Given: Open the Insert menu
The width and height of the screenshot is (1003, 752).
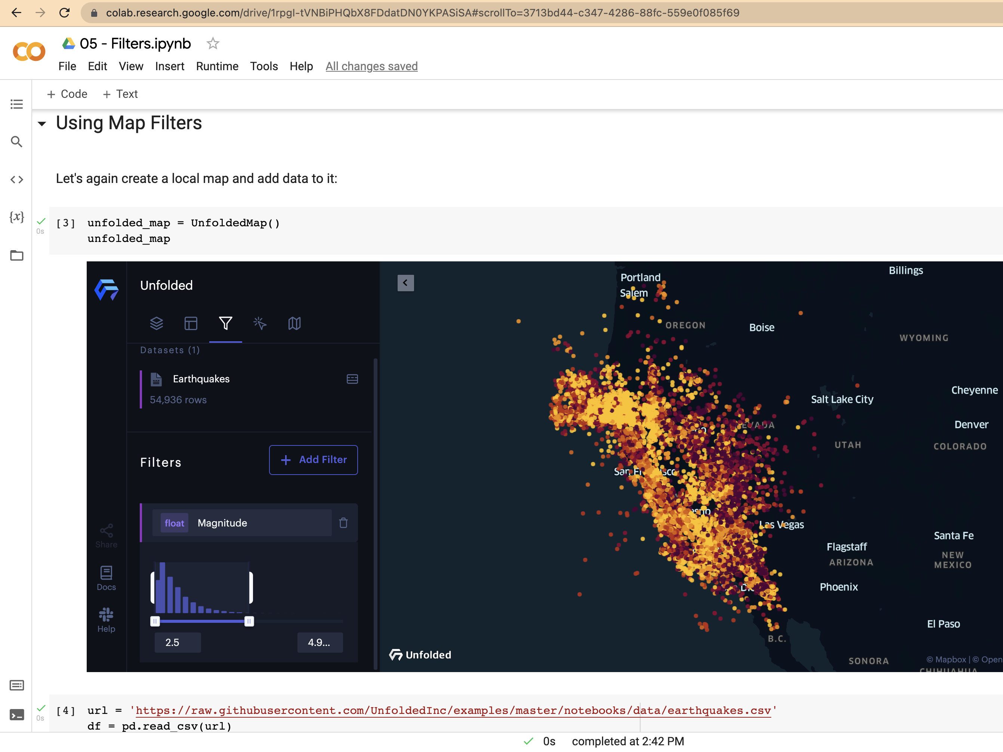Looking at the screenshot, I should pyautogui.click(x=170, y=66).
